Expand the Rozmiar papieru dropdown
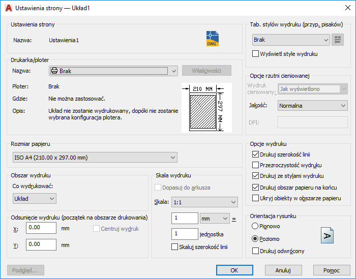The width and height of the screenshot is (356, 279). pos(94,158)
